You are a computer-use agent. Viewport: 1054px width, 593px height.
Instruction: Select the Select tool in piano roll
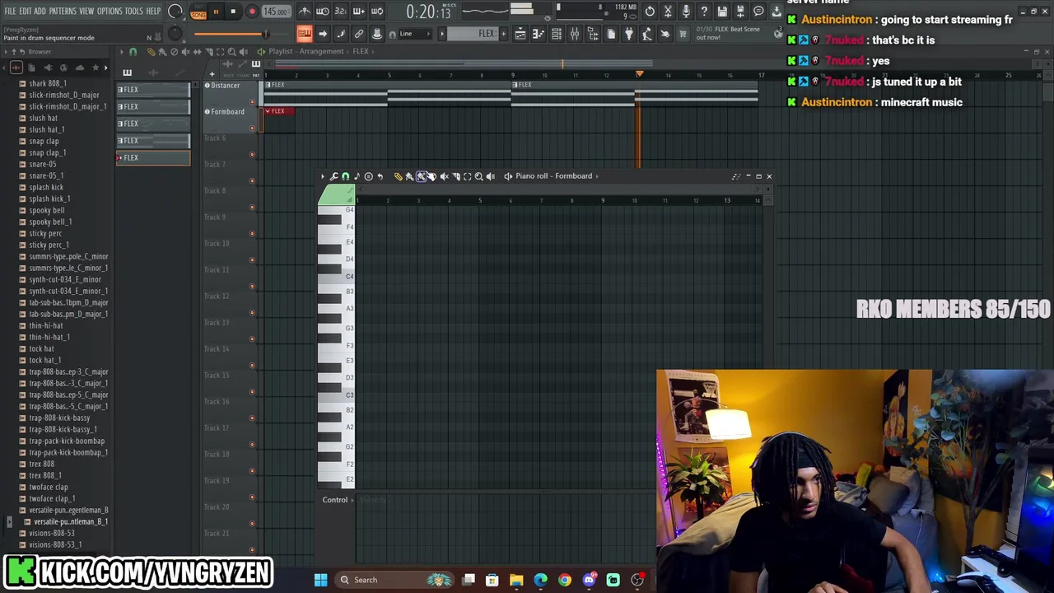click(x=467, y=176)
